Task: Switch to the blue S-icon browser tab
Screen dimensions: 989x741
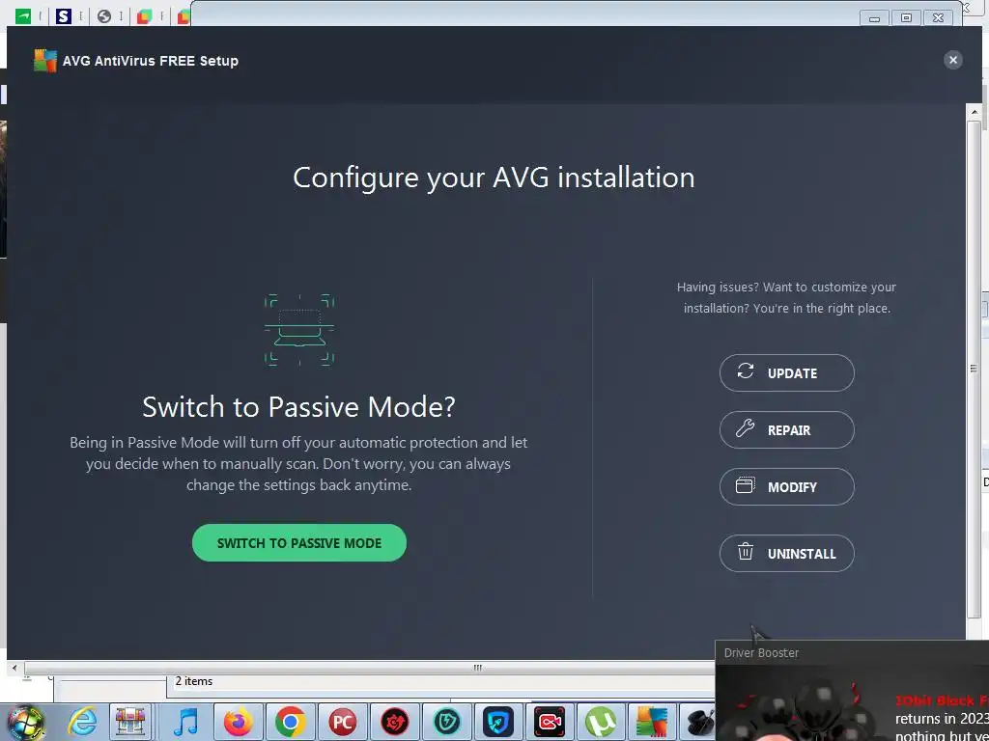Action: (63, 16)
